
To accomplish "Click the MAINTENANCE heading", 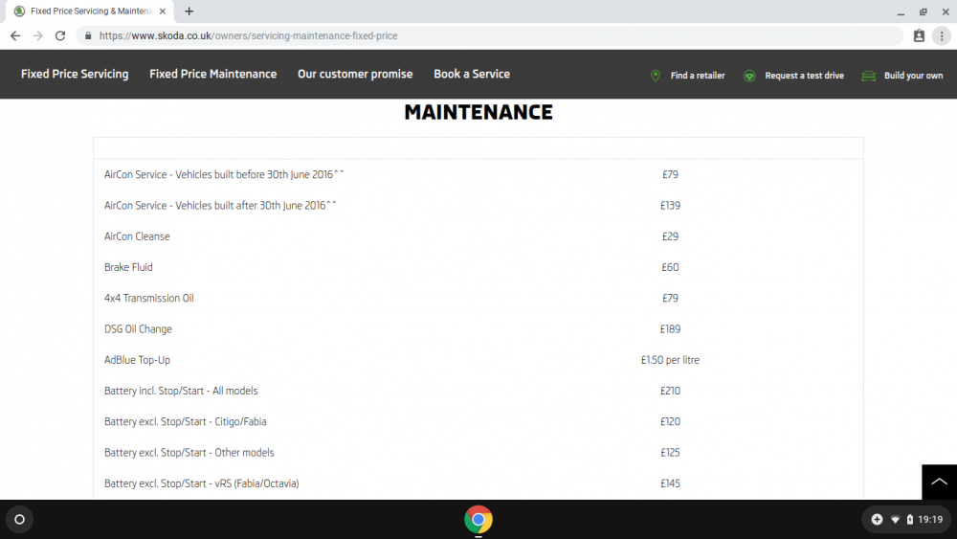I will (478, 112).
